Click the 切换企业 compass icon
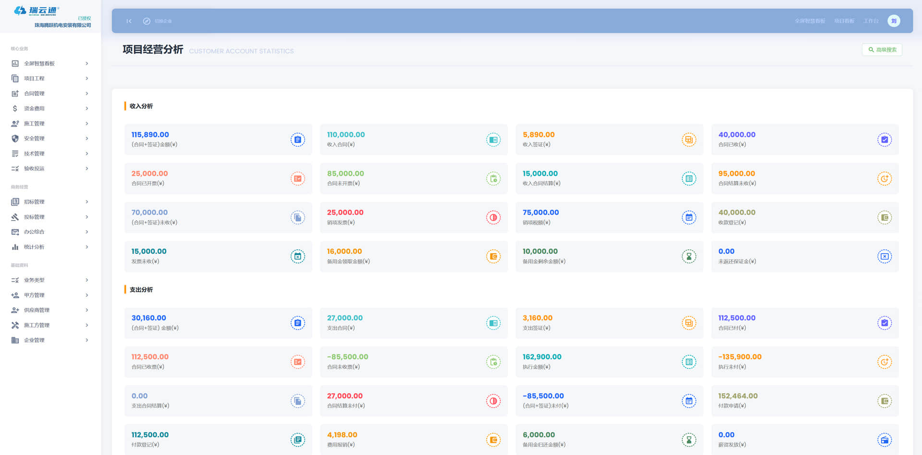 [146, 21]
